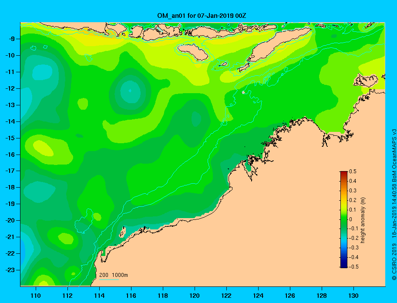Click the longitude axis label '110'

(36, 296)
